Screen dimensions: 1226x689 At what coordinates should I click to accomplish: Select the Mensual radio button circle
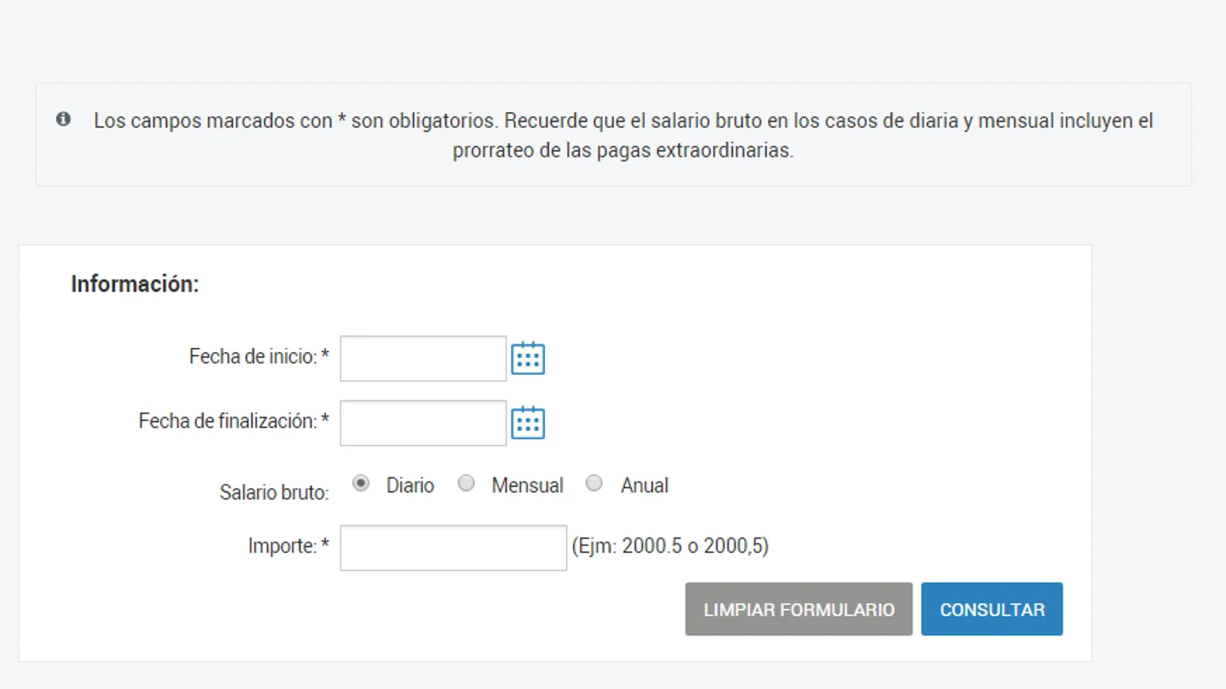(x=466, y=483)
